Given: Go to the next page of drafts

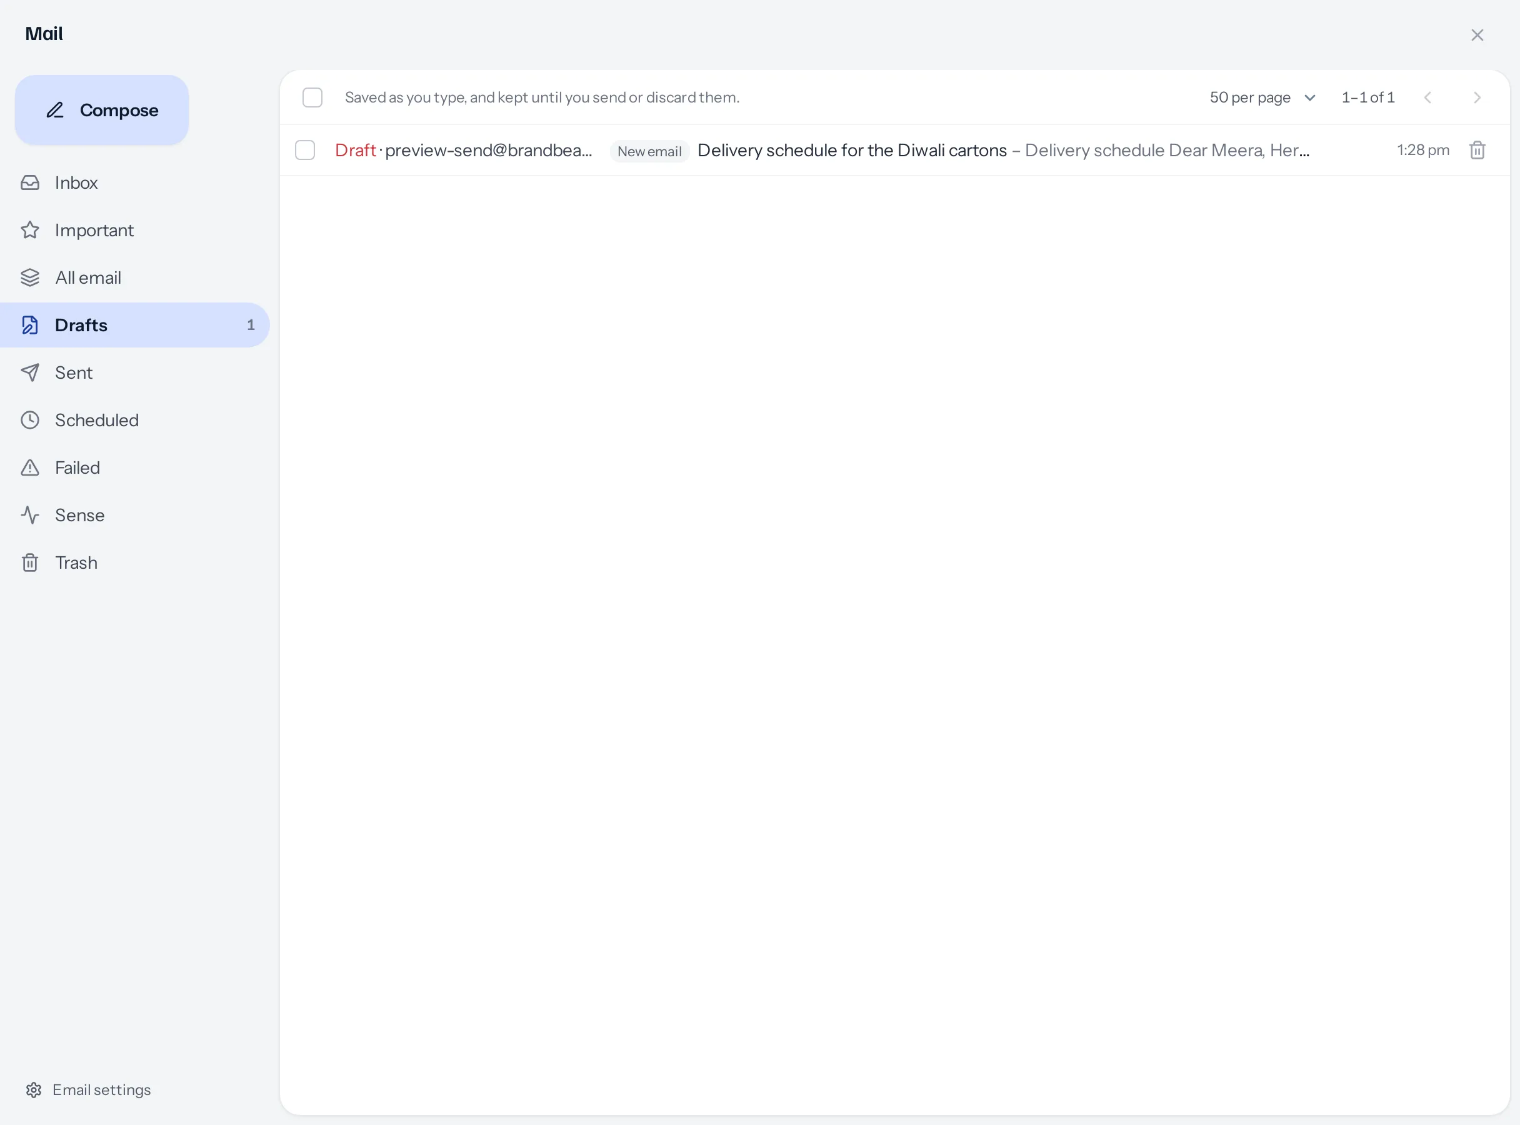Looking at the screenshot, I should (x=1477, y=97).
